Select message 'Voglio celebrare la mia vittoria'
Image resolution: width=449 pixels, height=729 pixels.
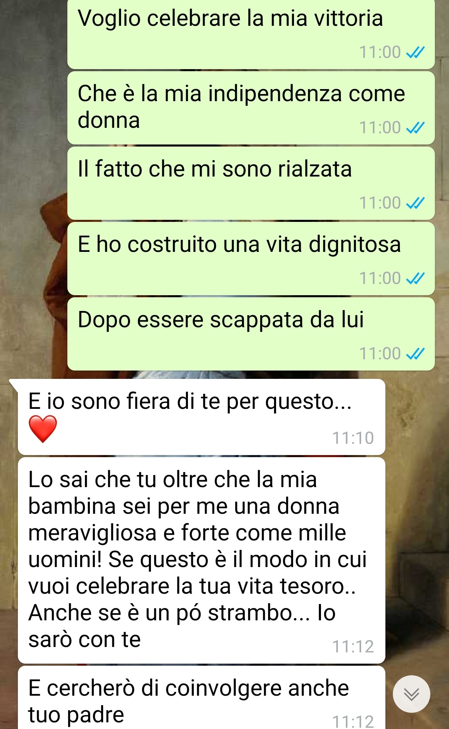click(251, 34)
